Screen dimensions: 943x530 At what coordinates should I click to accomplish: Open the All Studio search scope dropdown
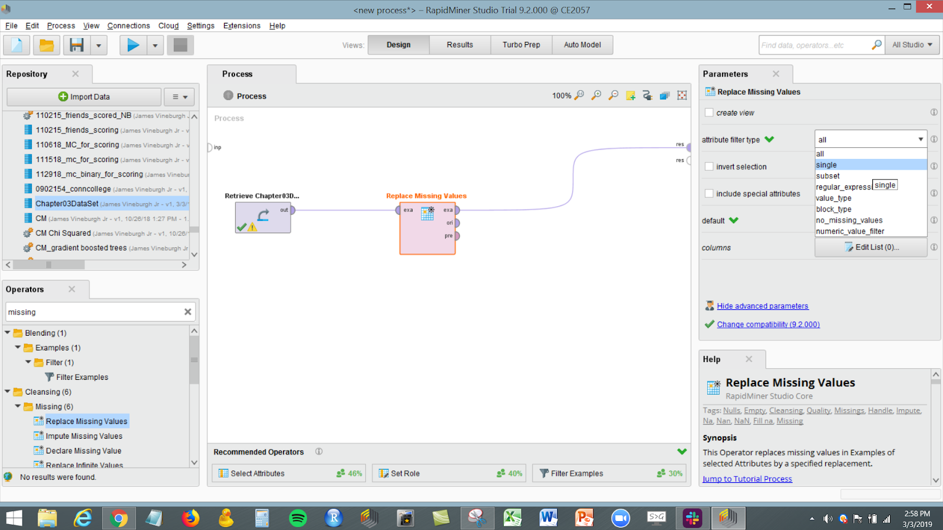(x=912, y=45)
